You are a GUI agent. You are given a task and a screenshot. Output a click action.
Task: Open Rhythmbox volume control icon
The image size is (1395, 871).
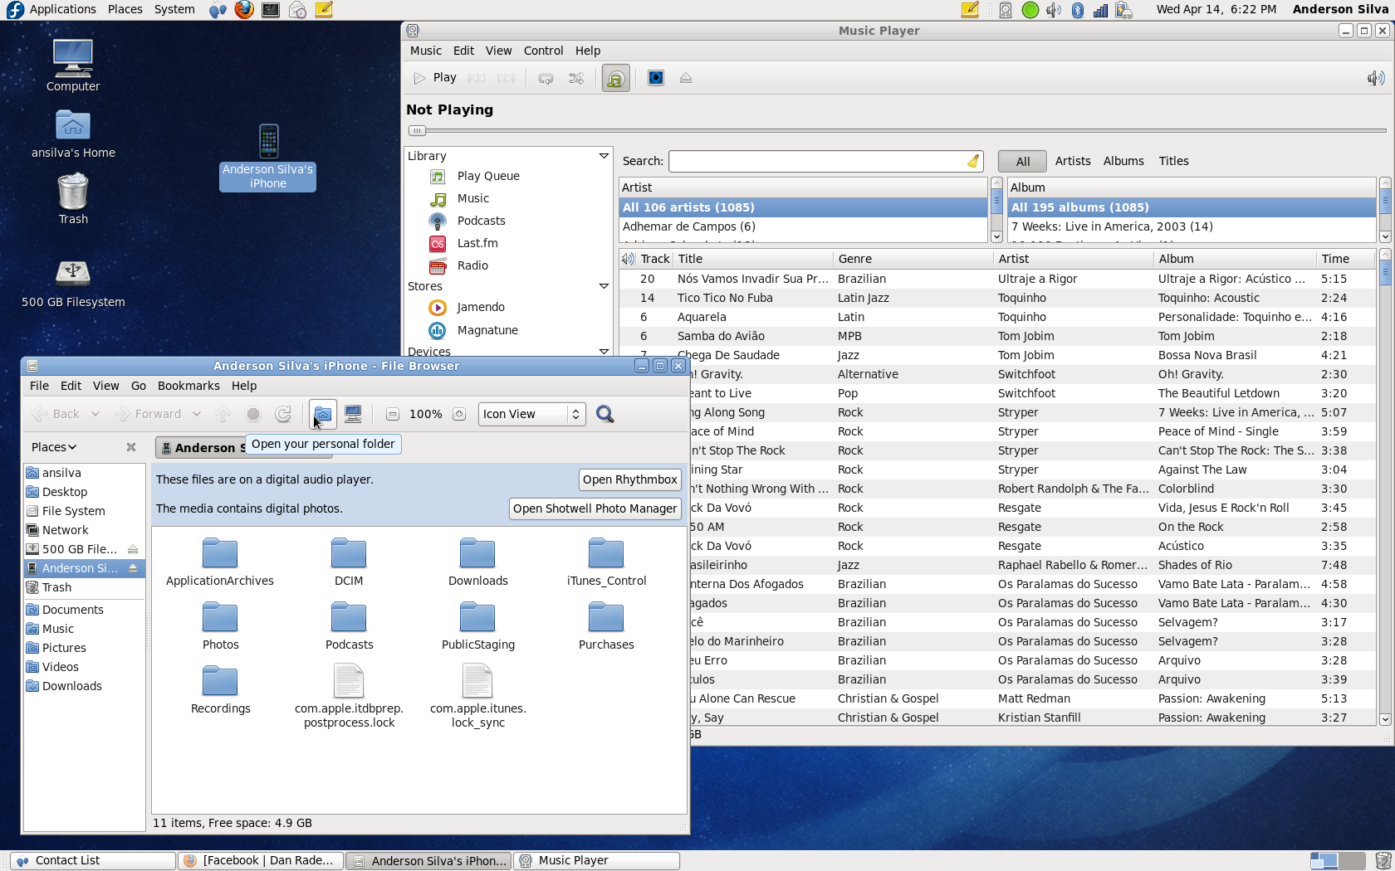point(1375,78)
